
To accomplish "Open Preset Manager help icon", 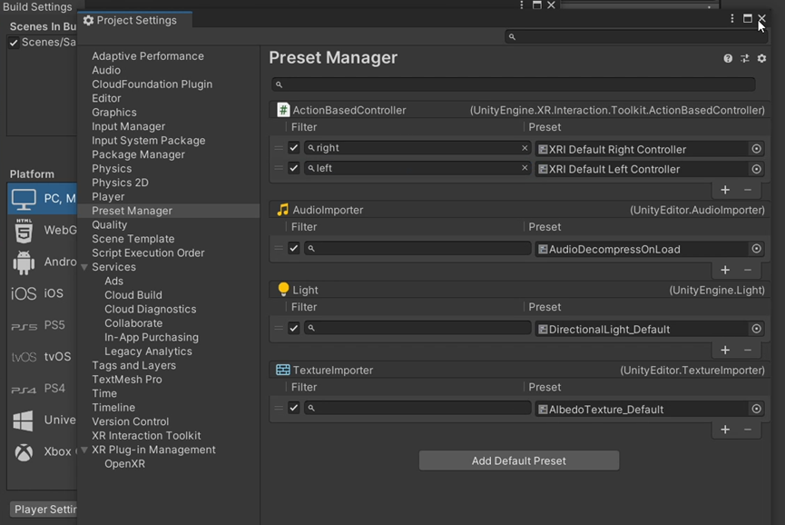I will (x=728, y=59).
